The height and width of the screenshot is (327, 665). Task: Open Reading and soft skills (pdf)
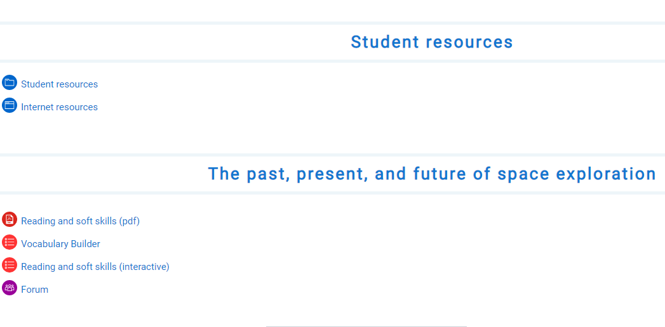coord(80,221)
